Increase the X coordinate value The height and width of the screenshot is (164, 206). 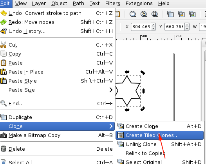pyautogui.click(x=153, y=25)
